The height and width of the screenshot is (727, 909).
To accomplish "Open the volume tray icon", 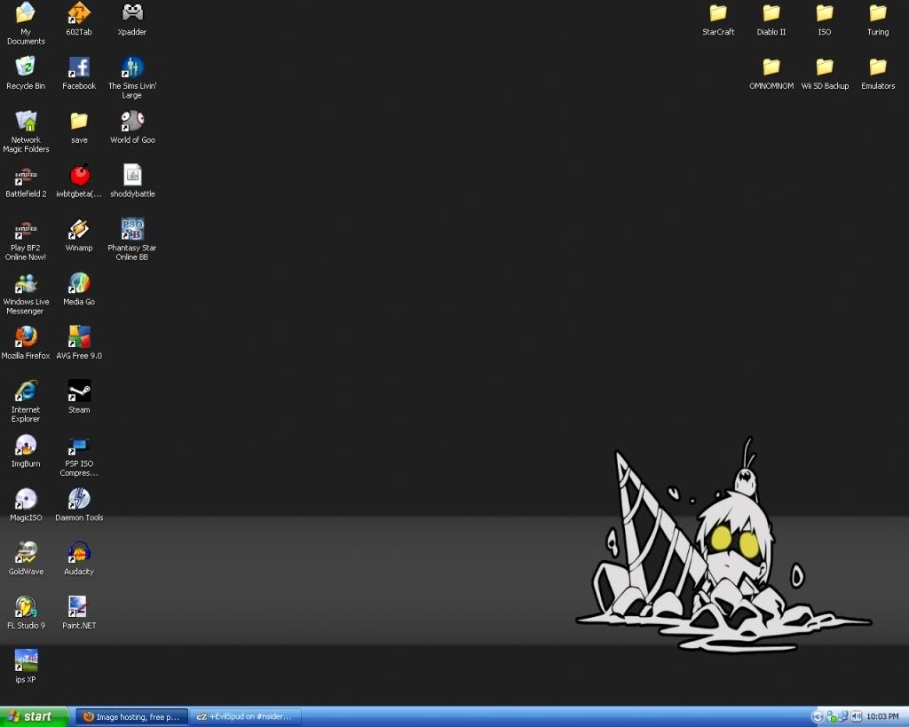I will coord(857,716).
